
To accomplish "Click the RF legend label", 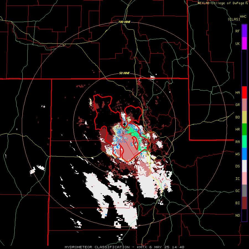I will click(237, 31).
